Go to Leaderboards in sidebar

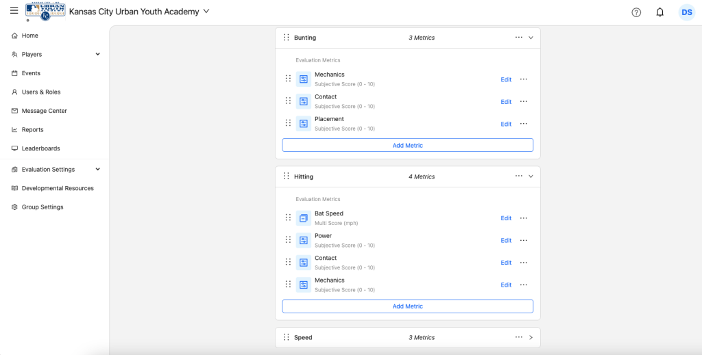(40, 148)
